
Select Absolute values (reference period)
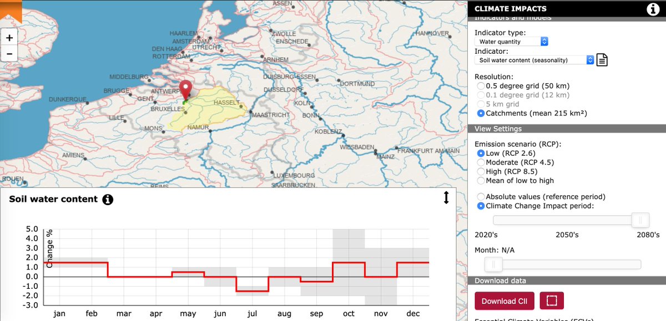coord(481,197)
